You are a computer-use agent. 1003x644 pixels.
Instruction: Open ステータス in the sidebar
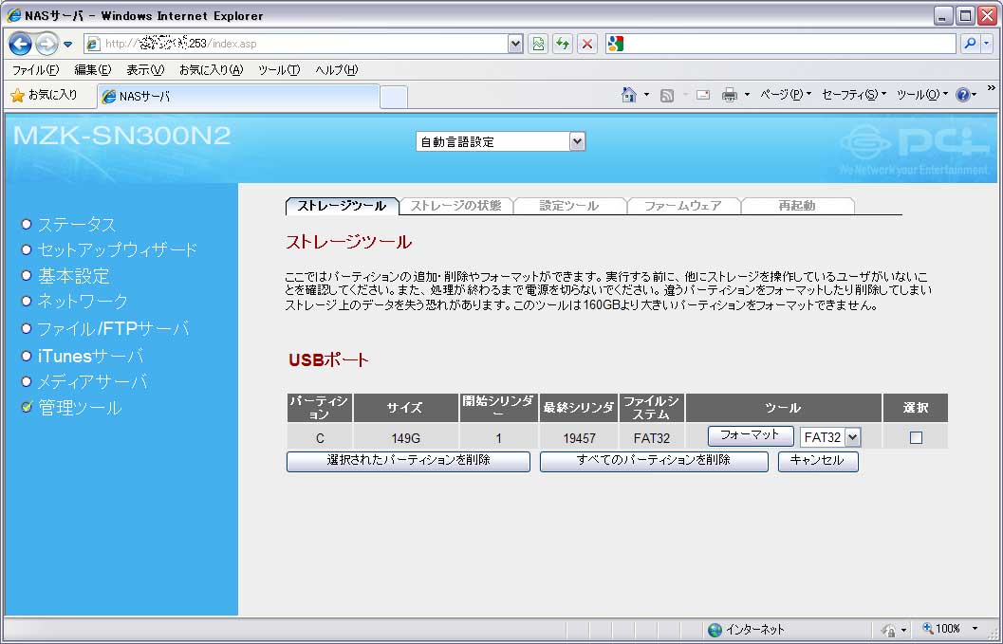coord(77,225)
